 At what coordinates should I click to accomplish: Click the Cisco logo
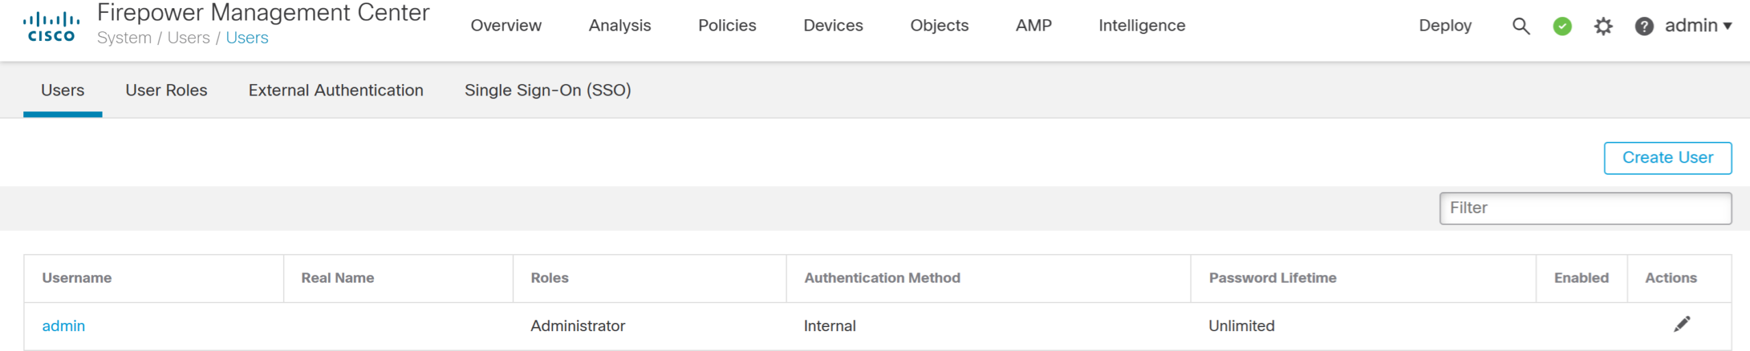[51, 27]
